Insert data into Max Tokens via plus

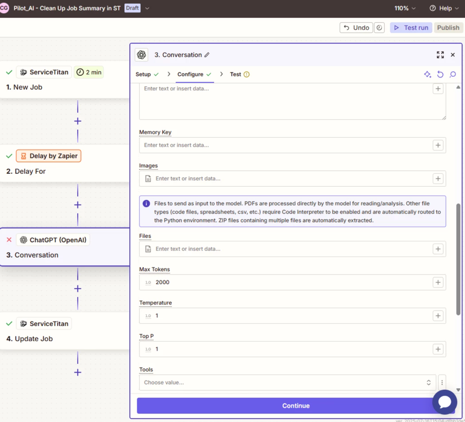tap(438, 282)
